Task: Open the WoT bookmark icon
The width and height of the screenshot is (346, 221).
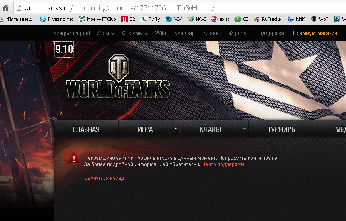Action: [314, 19]
